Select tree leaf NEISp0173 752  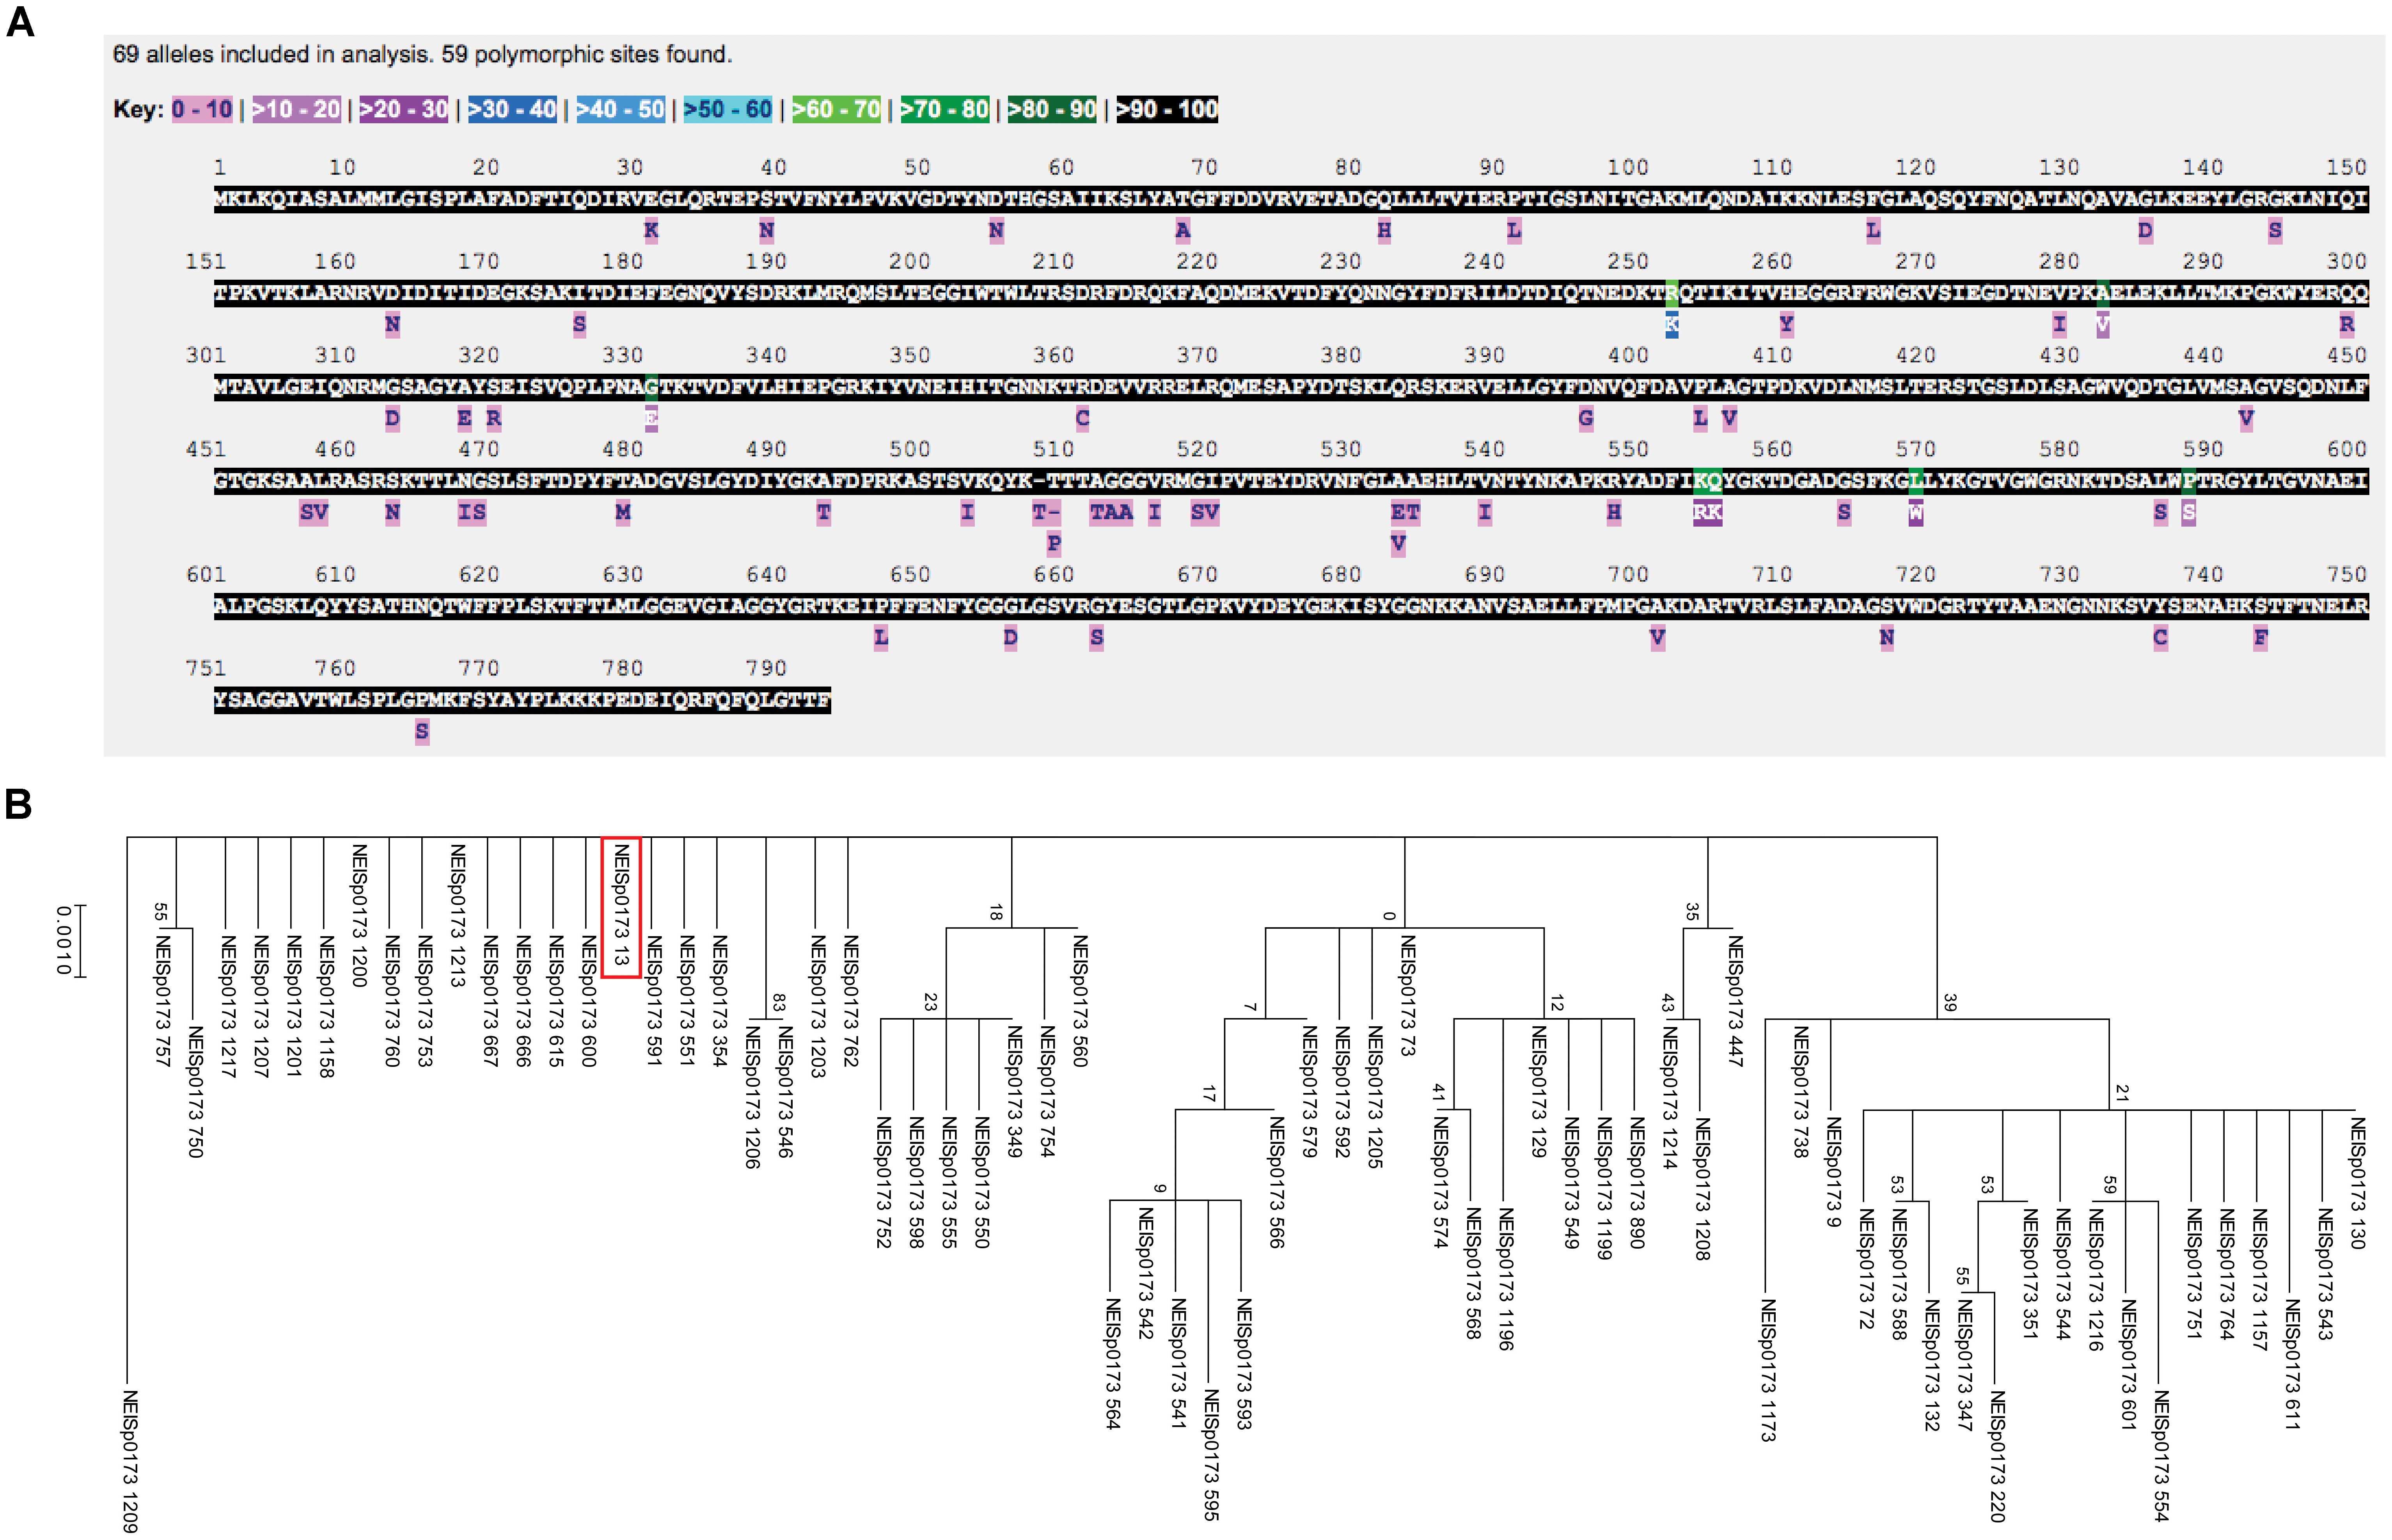click(883, 1182)
